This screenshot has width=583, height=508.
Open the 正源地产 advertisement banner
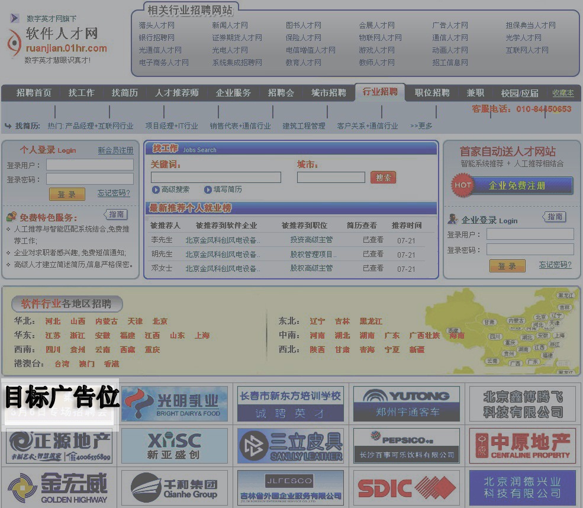click(59, 446)
